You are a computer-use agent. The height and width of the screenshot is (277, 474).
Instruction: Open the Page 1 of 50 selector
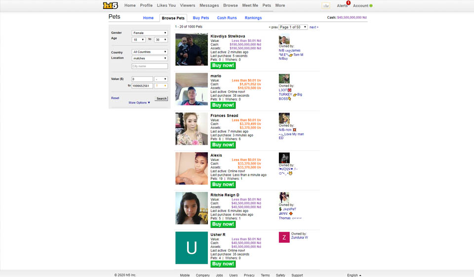click(293, 27)
